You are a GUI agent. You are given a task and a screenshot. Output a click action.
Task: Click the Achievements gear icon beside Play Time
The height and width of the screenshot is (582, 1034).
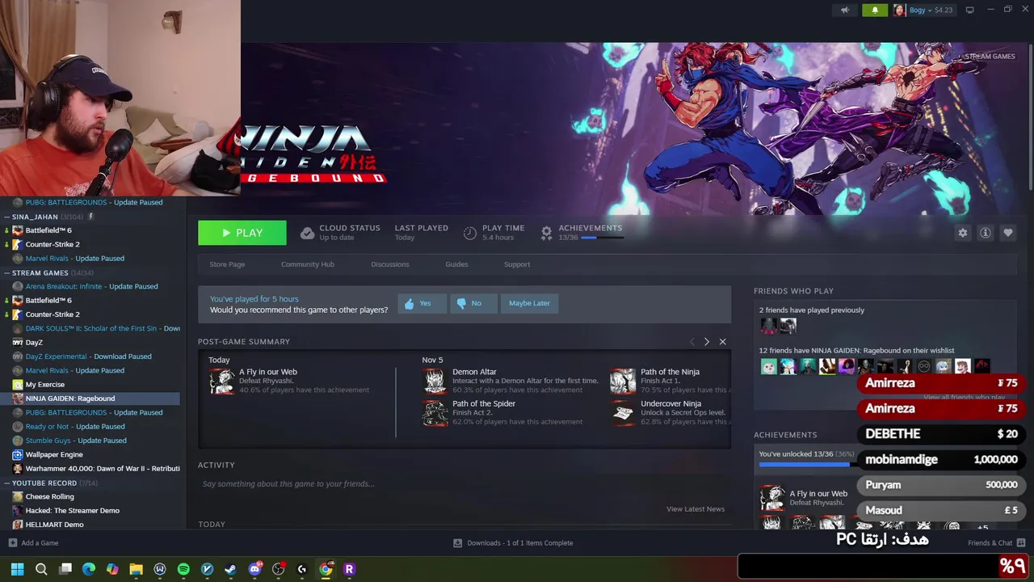click(546, 233)
